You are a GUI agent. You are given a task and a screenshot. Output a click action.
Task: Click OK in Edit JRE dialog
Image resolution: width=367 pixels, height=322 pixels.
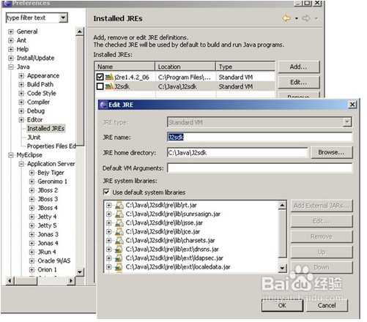[x=282, y=305]
